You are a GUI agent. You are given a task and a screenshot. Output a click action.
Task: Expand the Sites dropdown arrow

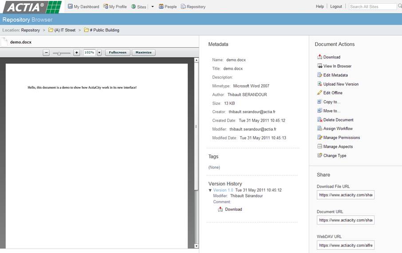coord(153,7)
